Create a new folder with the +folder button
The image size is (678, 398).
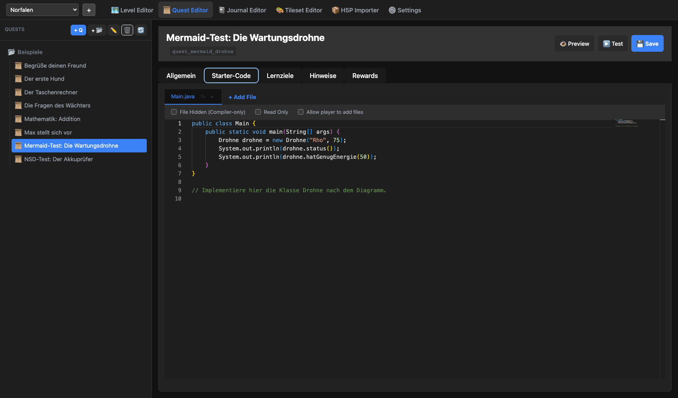97,30
